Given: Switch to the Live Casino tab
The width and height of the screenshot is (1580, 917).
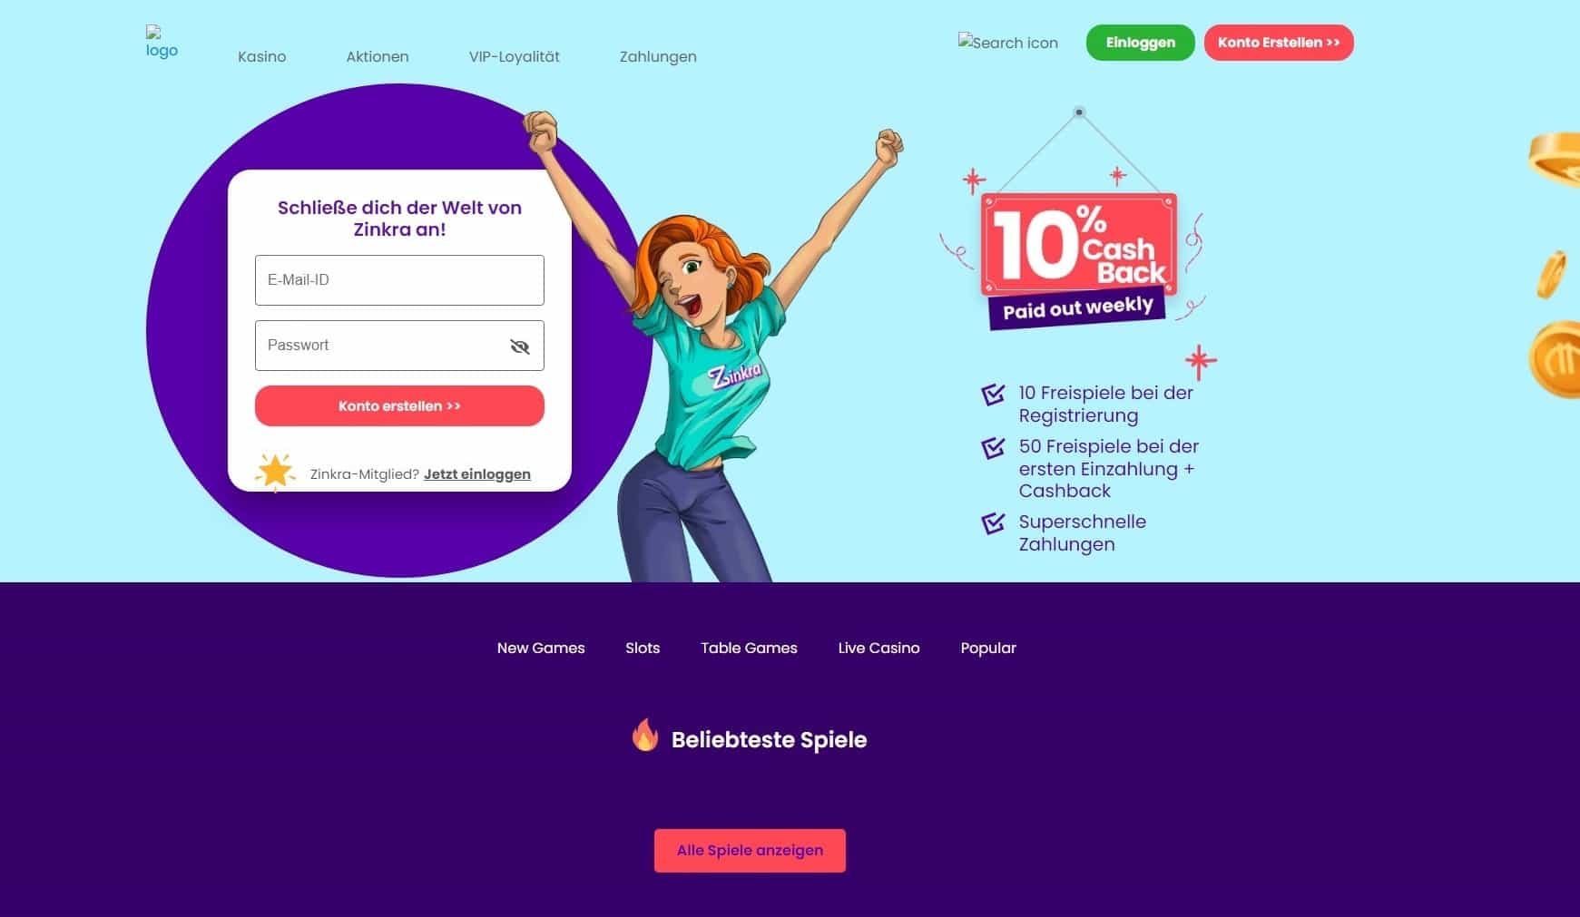Looking at the screenshot, I should (x=878, y=648).
